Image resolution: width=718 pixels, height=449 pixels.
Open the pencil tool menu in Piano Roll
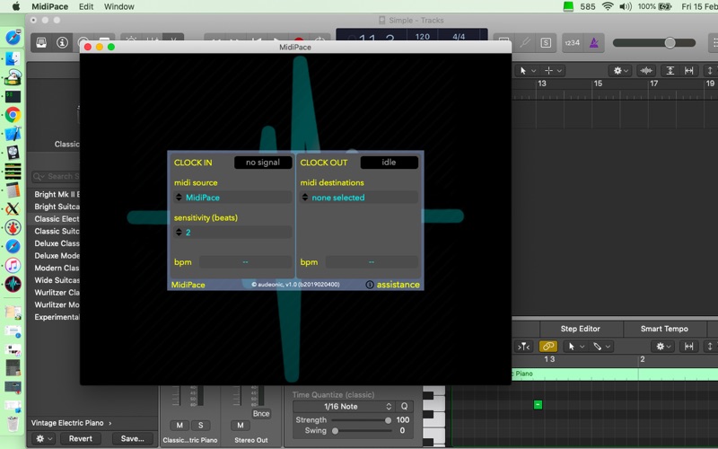[x=601, y=347]
